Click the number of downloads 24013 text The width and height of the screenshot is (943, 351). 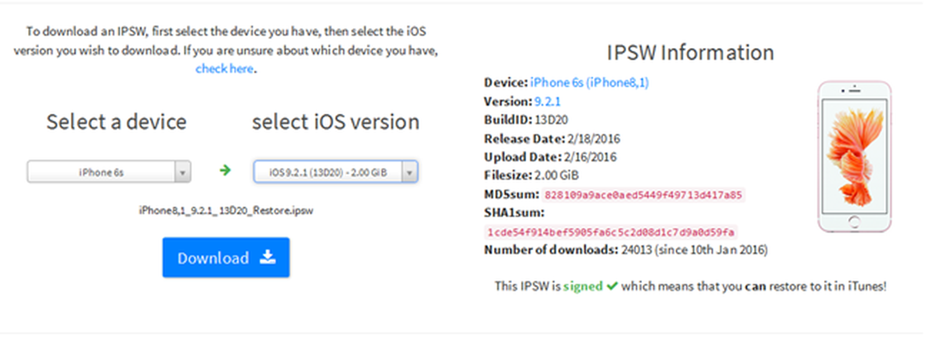coord(637,250)
